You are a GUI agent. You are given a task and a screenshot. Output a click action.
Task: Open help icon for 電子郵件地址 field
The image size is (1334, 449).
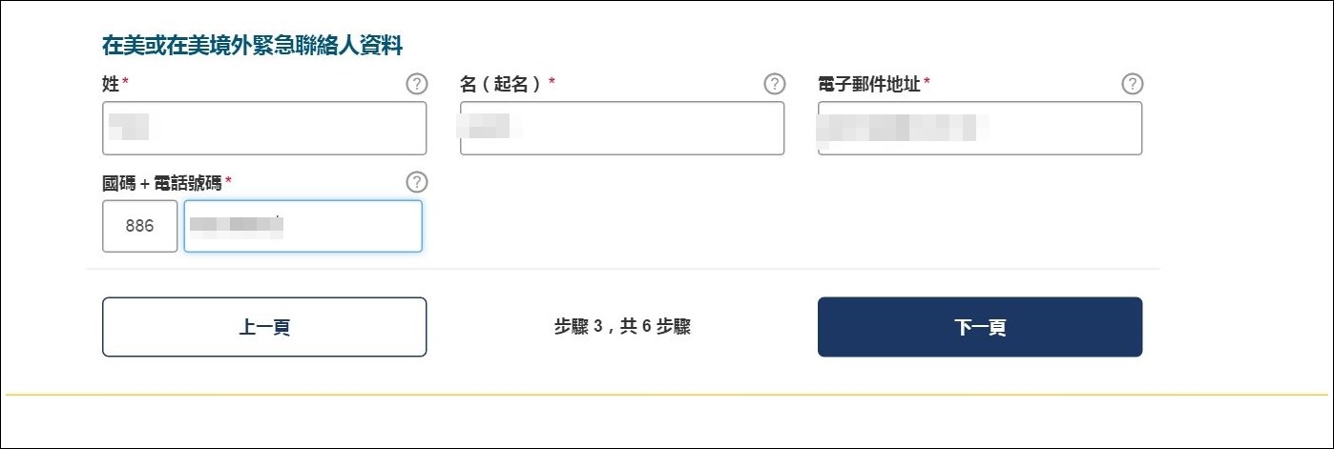[1132, 84]
